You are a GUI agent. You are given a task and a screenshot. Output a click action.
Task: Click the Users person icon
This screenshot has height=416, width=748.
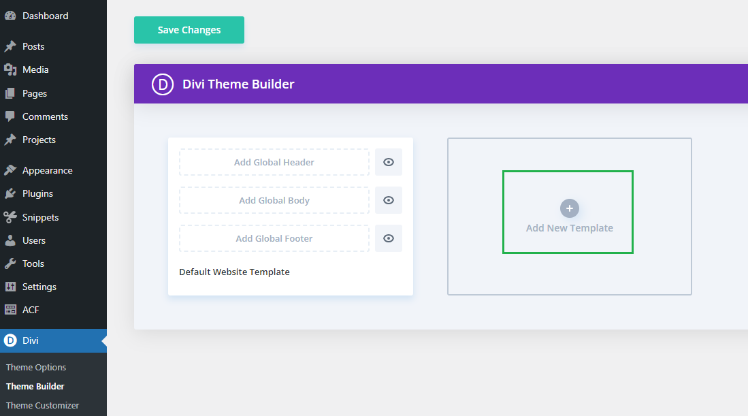[x=10, y=240]
